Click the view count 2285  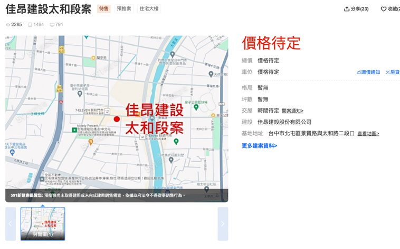16,25
